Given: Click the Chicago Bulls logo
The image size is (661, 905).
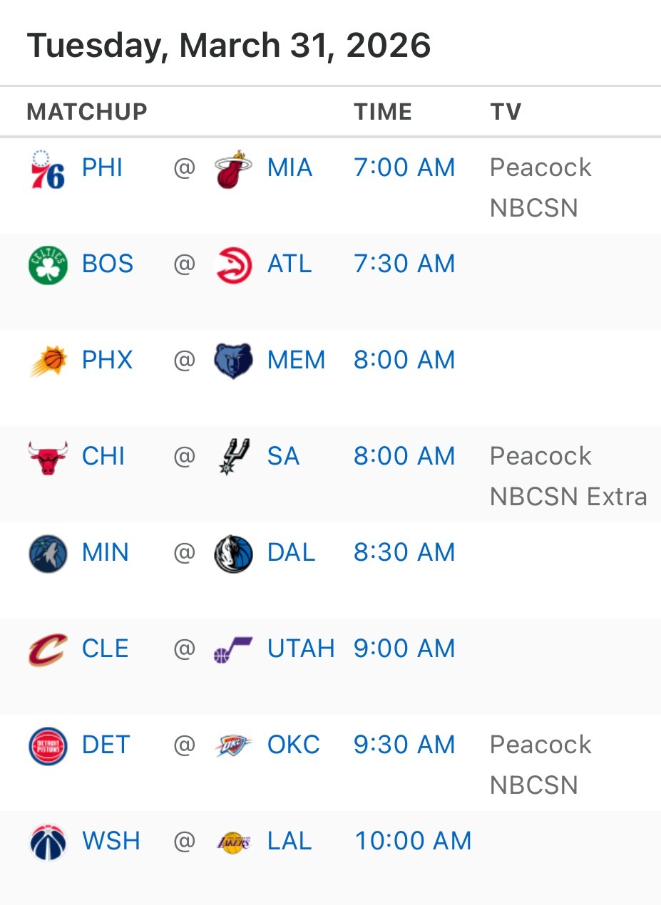Looking at the screenshot, I should (x=48, y=457).
